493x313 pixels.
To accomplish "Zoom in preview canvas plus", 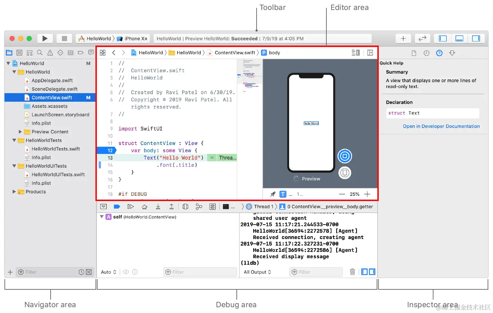I will coord(367,194).
